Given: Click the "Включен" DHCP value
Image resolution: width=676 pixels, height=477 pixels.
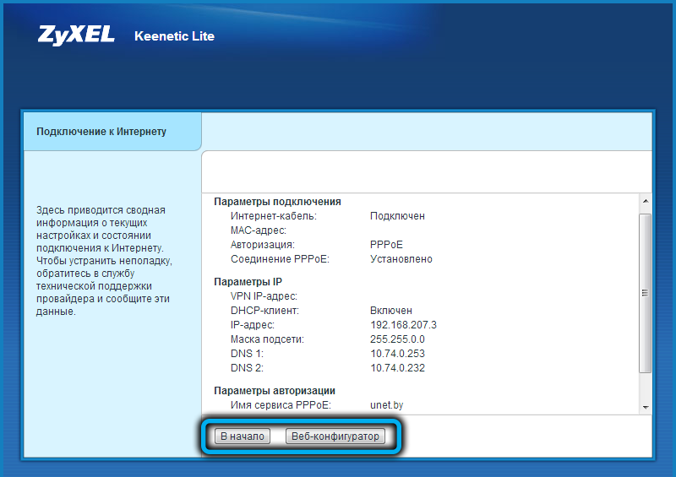Looking at the screenshot, I should pyautogui.click(x=391, y=310).
